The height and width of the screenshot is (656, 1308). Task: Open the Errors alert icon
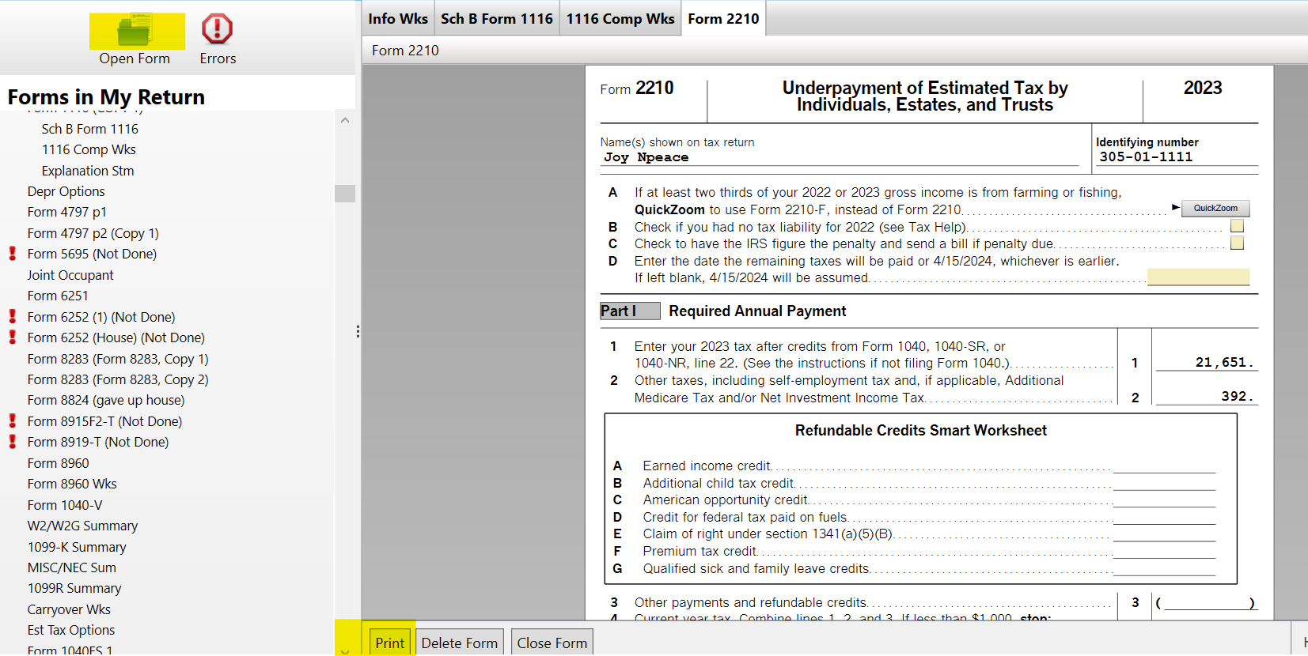tap(217, 29)
